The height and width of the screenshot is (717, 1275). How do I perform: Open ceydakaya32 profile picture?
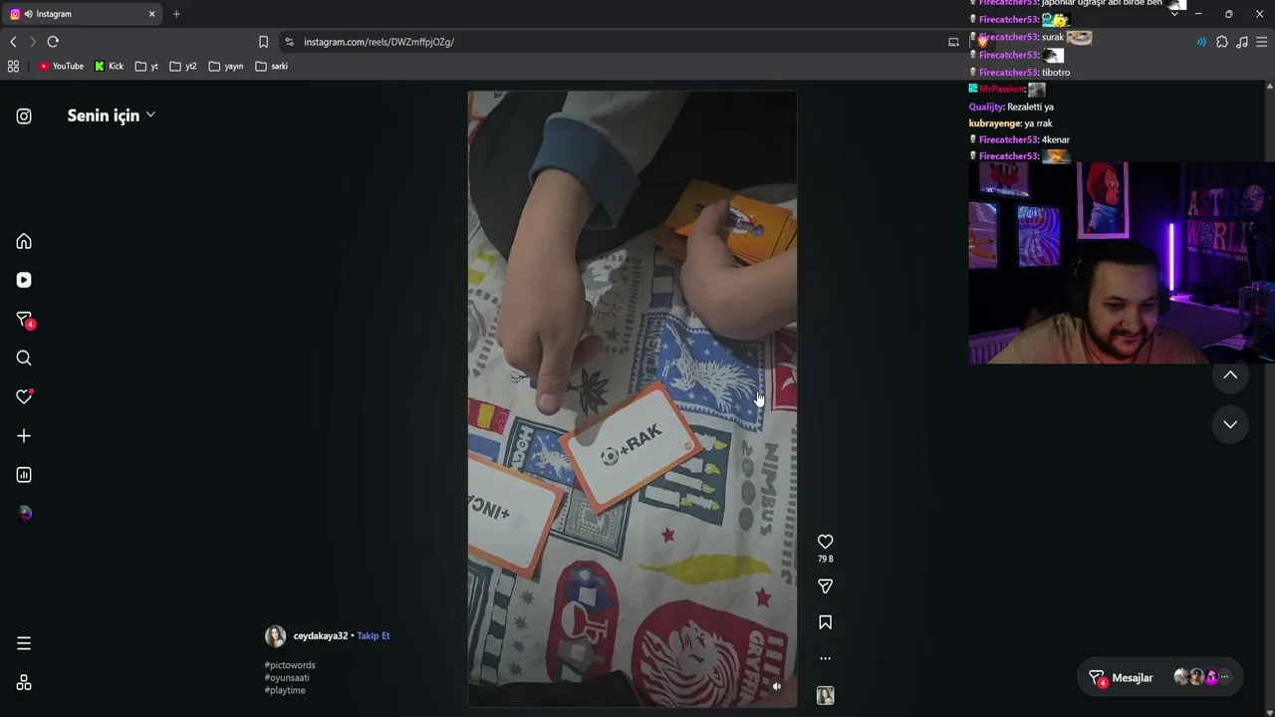tap(275, 636)
